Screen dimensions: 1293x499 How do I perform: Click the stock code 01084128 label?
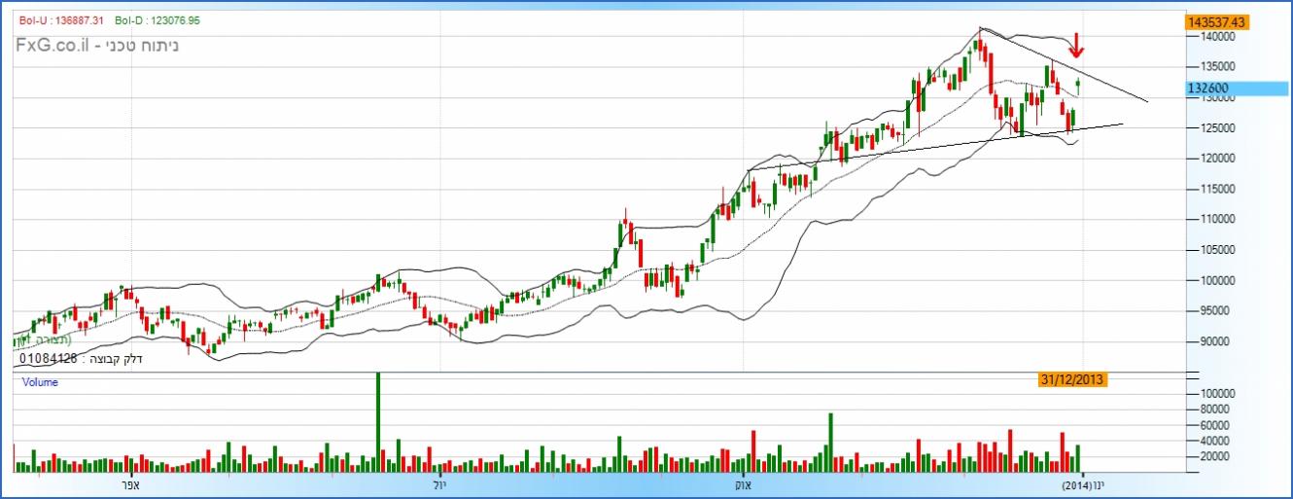[x=49, y=359]
